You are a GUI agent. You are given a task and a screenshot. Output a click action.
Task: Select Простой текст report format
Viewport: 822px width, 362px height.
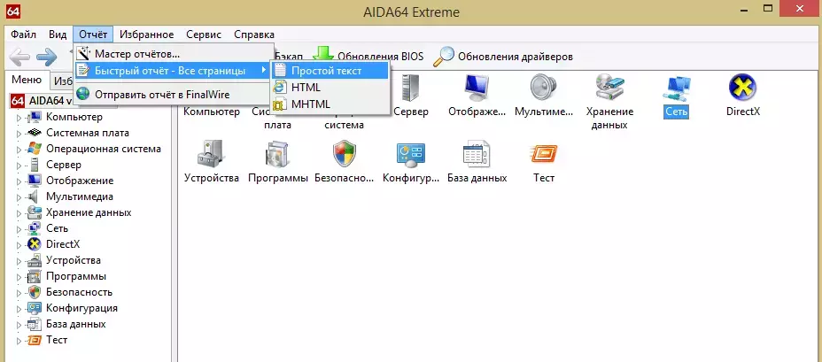(x=330, y=70)
